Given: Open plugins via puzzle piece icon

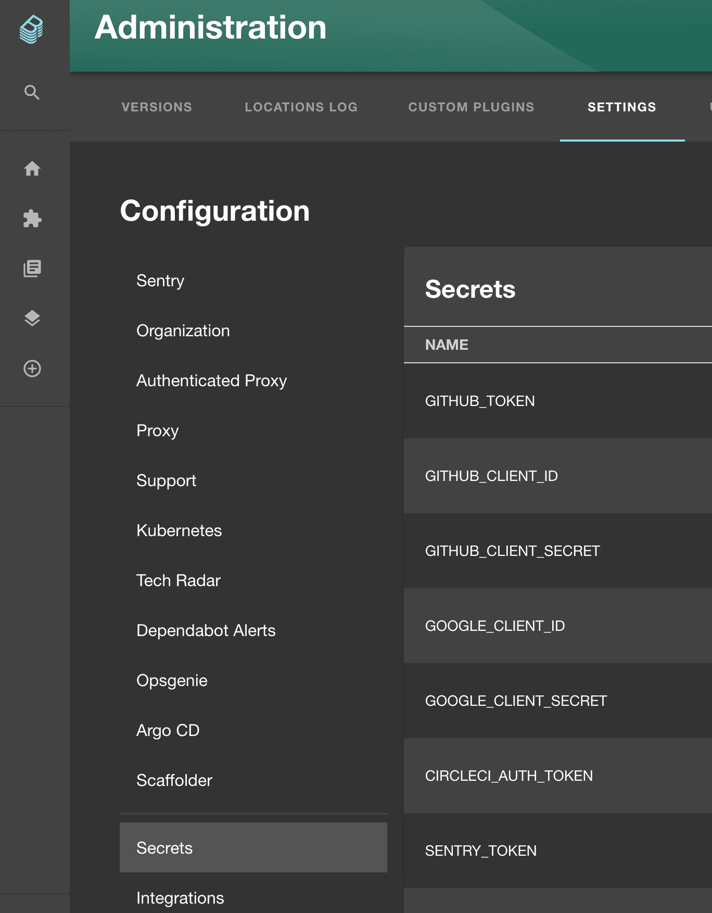Looking at the screenshot, I should click(x=32, y=219).
